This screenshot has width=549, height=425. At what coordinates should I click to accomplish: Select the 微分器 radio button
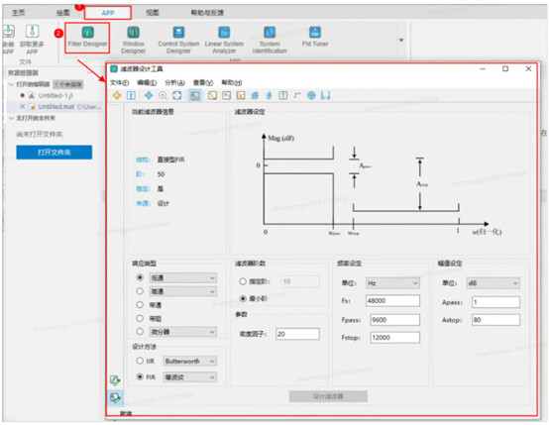tap(140, 331)
